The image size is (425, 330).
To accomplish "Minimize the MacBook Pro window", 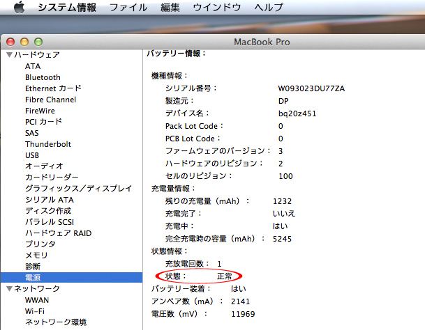I will (x=24, y=42).
